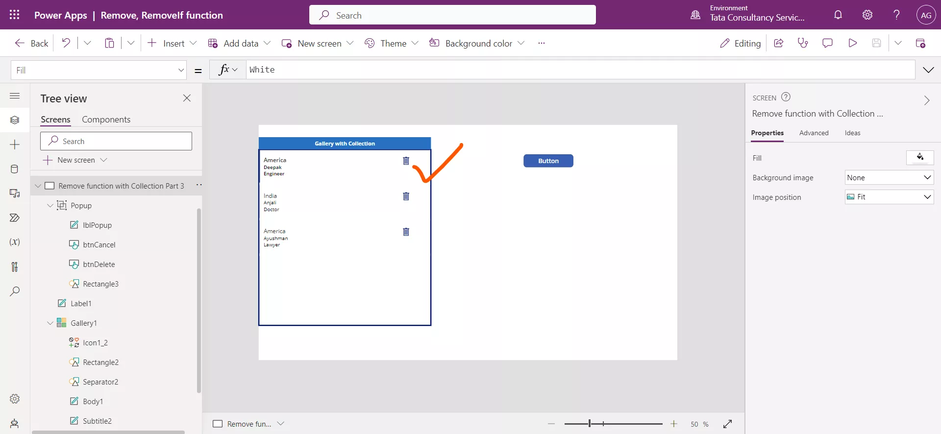Screen dimensions: 941x434
Task: Click the Publish icon
Action: click(920, 43)
